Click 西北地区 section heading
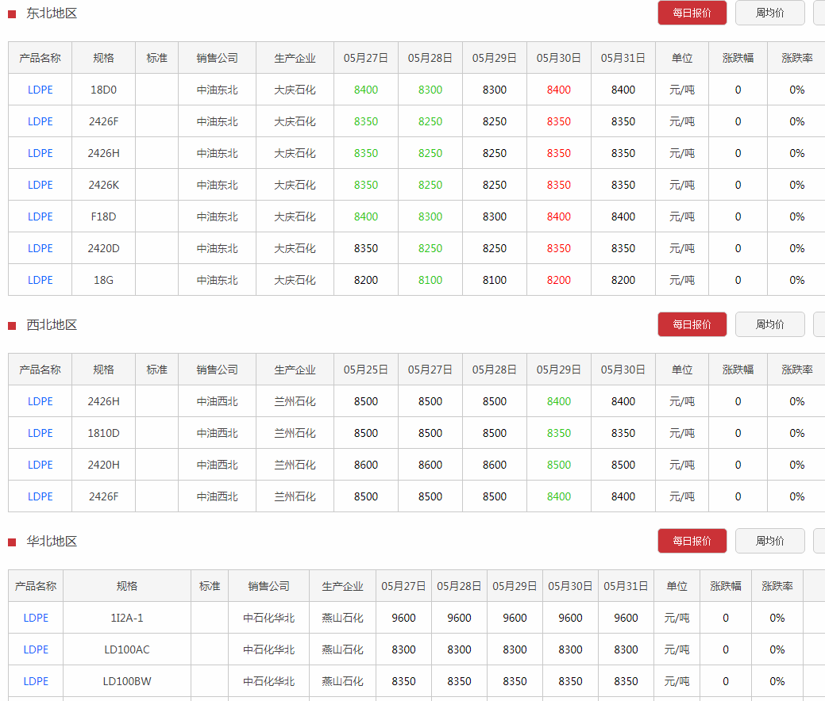 pyautogui.click(x=52, y=325)
